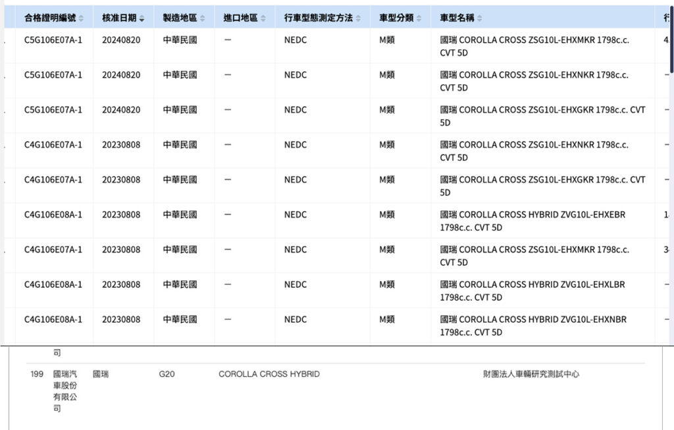The height and width of the screenshot is (430, 674).
Task: Click the 核准日期 column header
Action: 123,18
